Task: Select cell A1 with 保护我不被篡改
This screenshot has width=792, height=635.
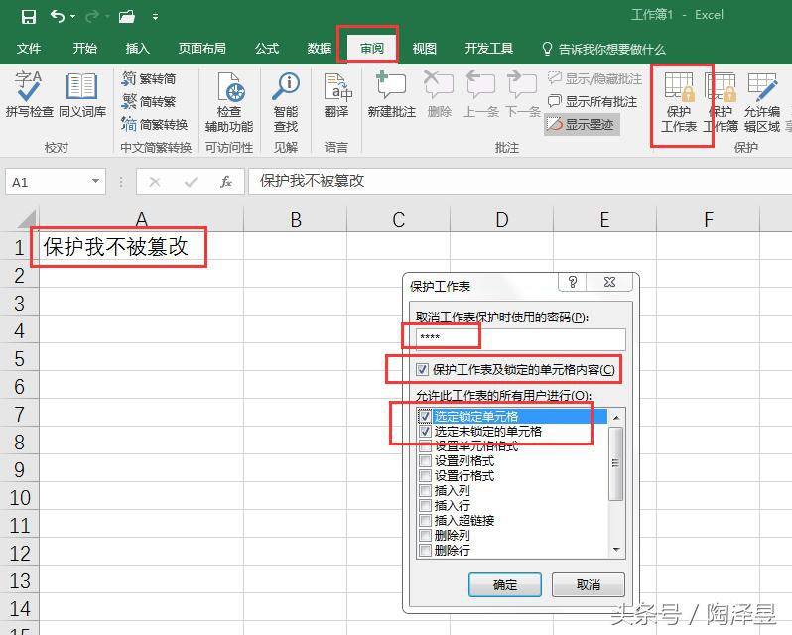Action: coord(141,247)
